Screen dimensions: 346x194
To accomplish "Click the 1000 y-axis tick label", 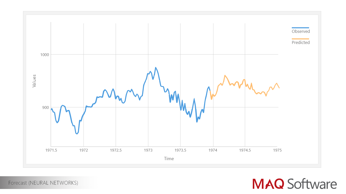I will [x=45, y=55].
